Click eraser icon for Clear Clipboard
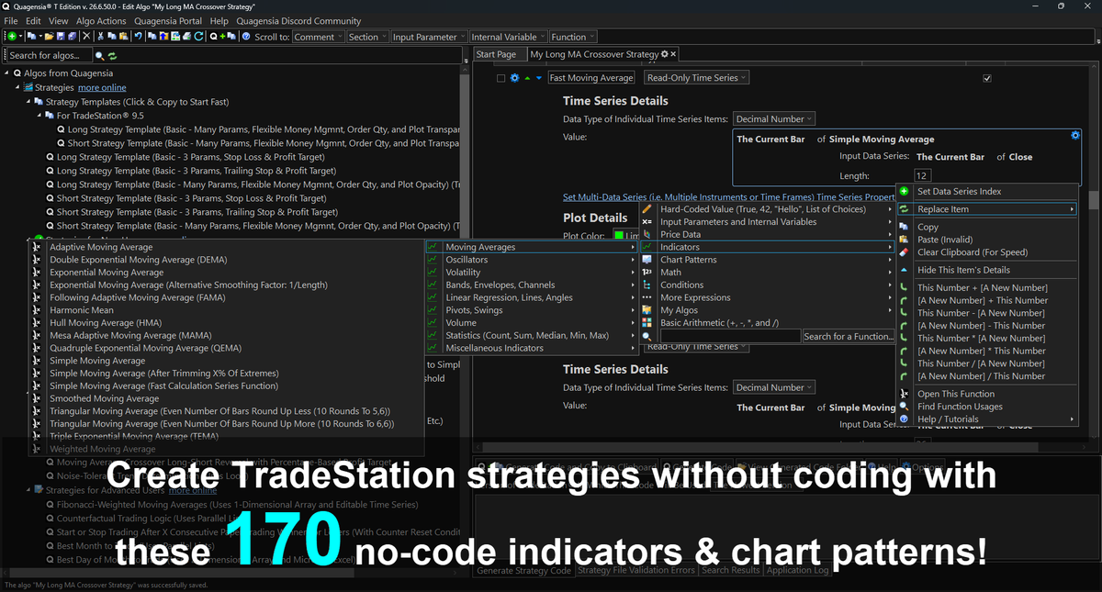 pyautogui.click(x=905, y=251)
